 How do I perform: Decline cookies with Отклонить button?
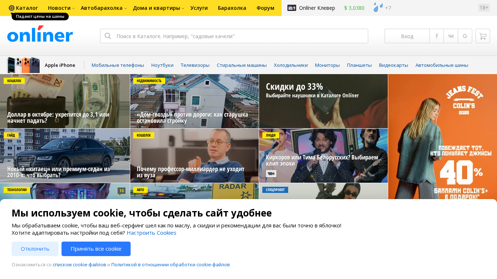(x=35, y=249)
